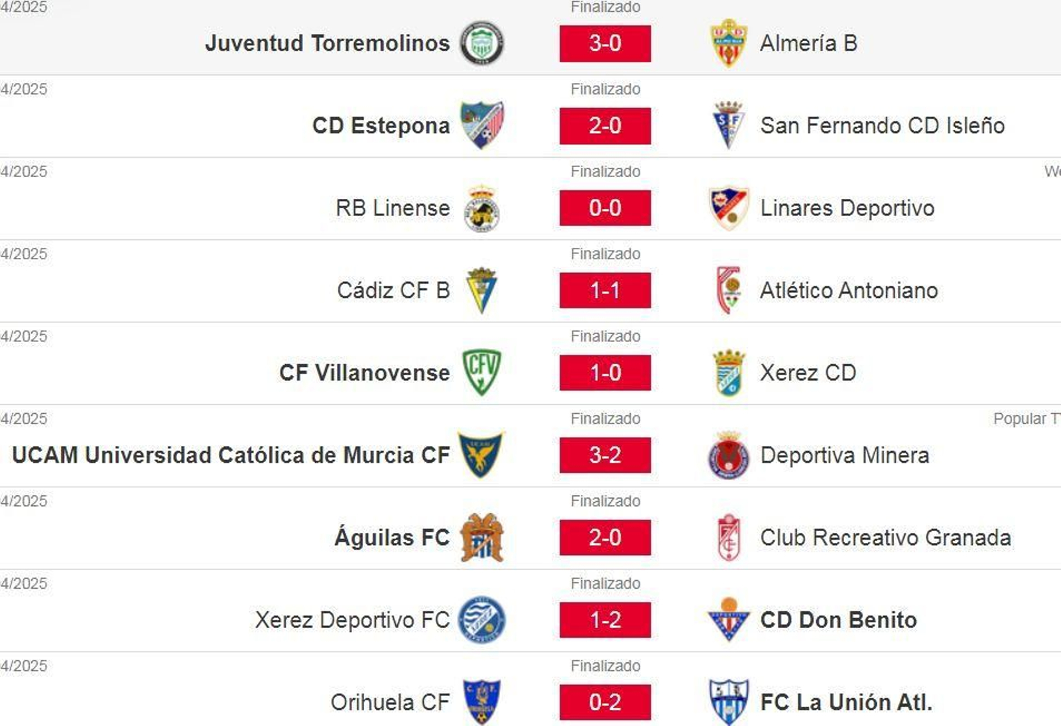Image resolution: width=1061 pixels, height=726 pixels.
Task: Open the 3-0 score of Juventud Torremolinos match
Action: (x=605, y=43)
